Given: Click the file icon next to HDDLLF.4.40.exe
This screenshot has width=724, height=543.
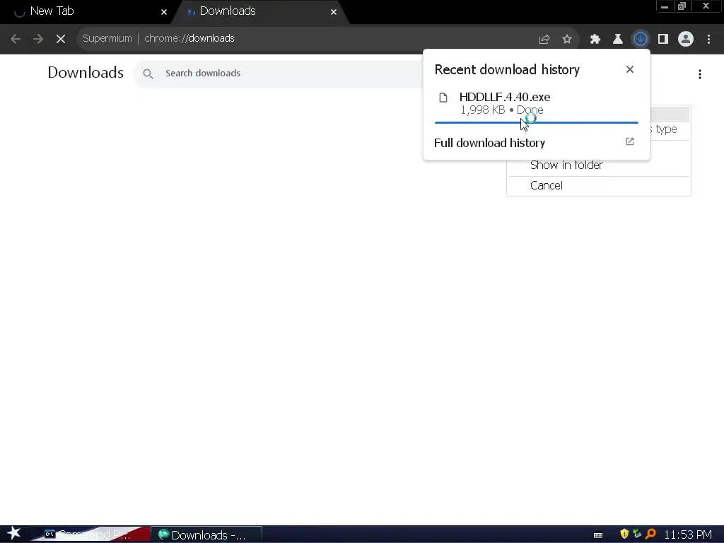Looking at the screenshot, I should point(443,98).
